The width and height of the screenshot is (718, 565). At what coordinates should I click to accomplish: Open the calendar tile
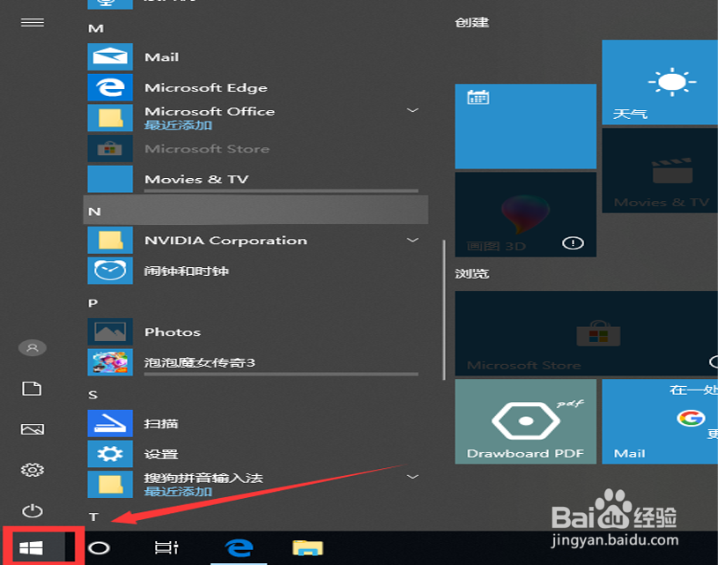(526, 126)
